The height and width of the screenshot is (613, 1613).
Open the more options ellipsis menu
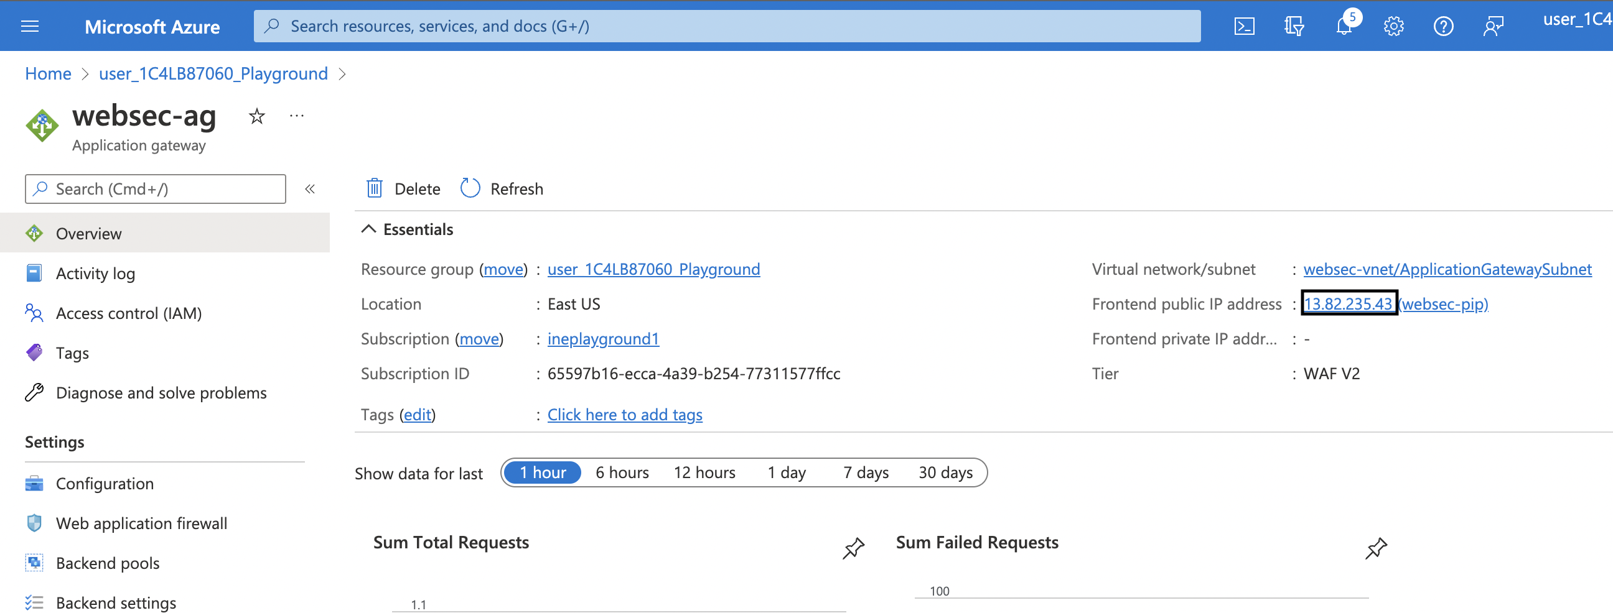click(x=297, y=116)
